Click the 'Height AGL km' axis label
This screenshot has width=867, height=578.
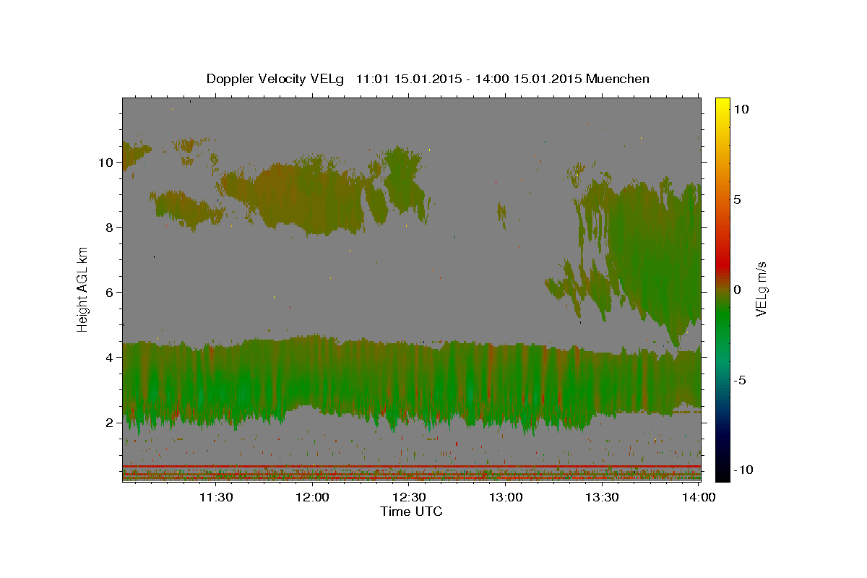[82, 288]
